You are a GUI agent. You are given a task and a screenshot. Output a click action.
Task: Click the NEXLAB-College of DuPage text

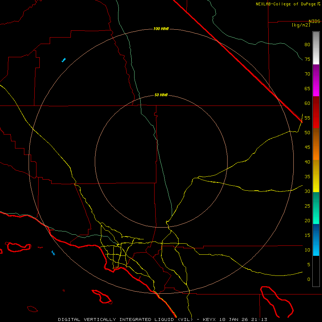[286, 4]
